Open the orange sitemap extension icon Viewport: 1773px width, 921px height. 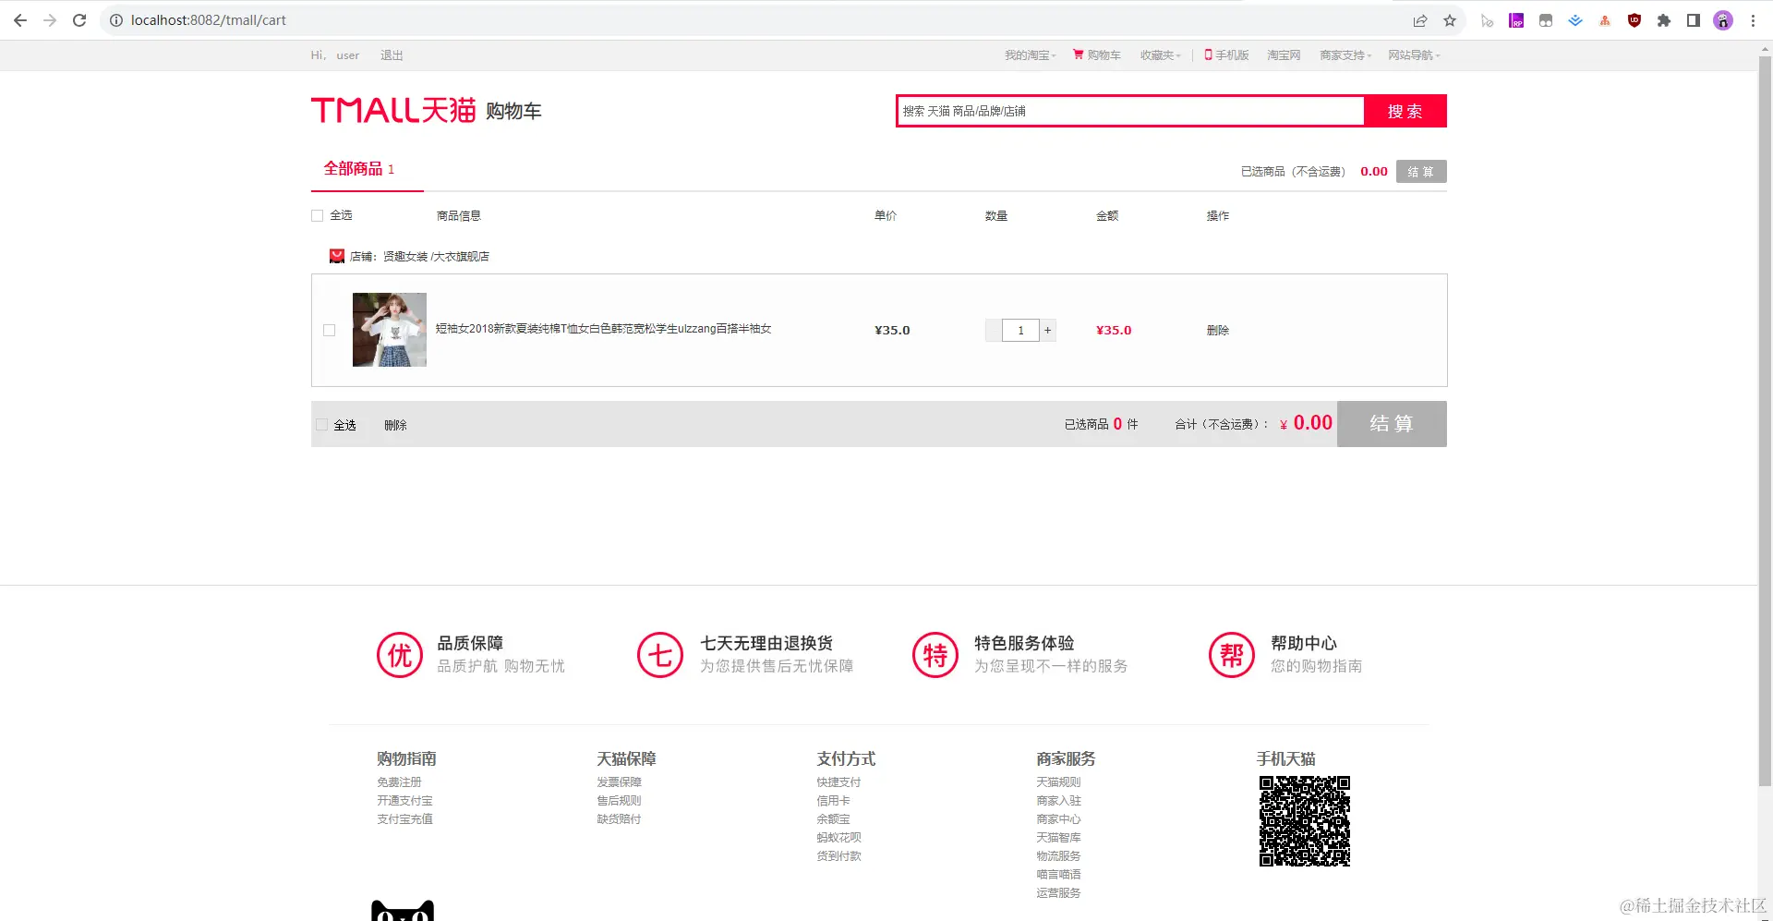[1605, 20]
